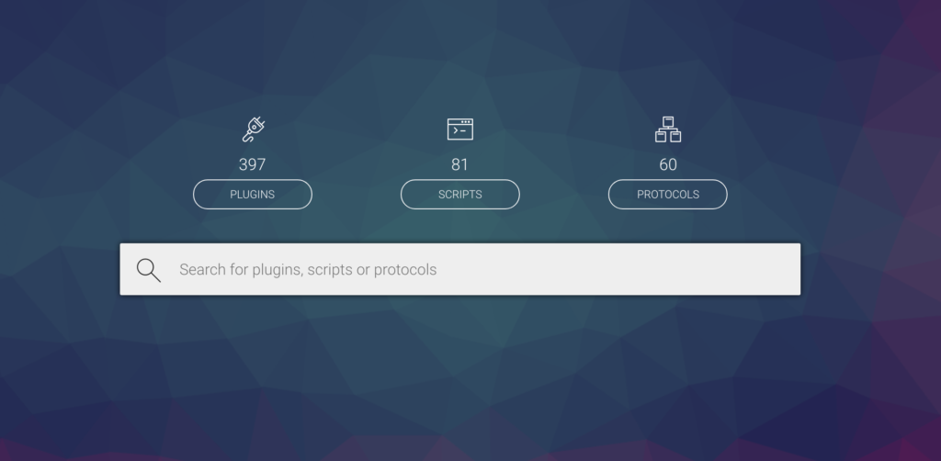Viewport: 941px width, 461px height.
Task: Click the 60 protocols count number
Action: click(x=668, y=165)
